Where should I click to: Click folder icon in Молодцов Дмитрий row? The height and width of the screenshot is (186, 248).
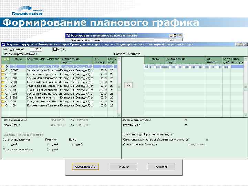(x=3, y=102)
